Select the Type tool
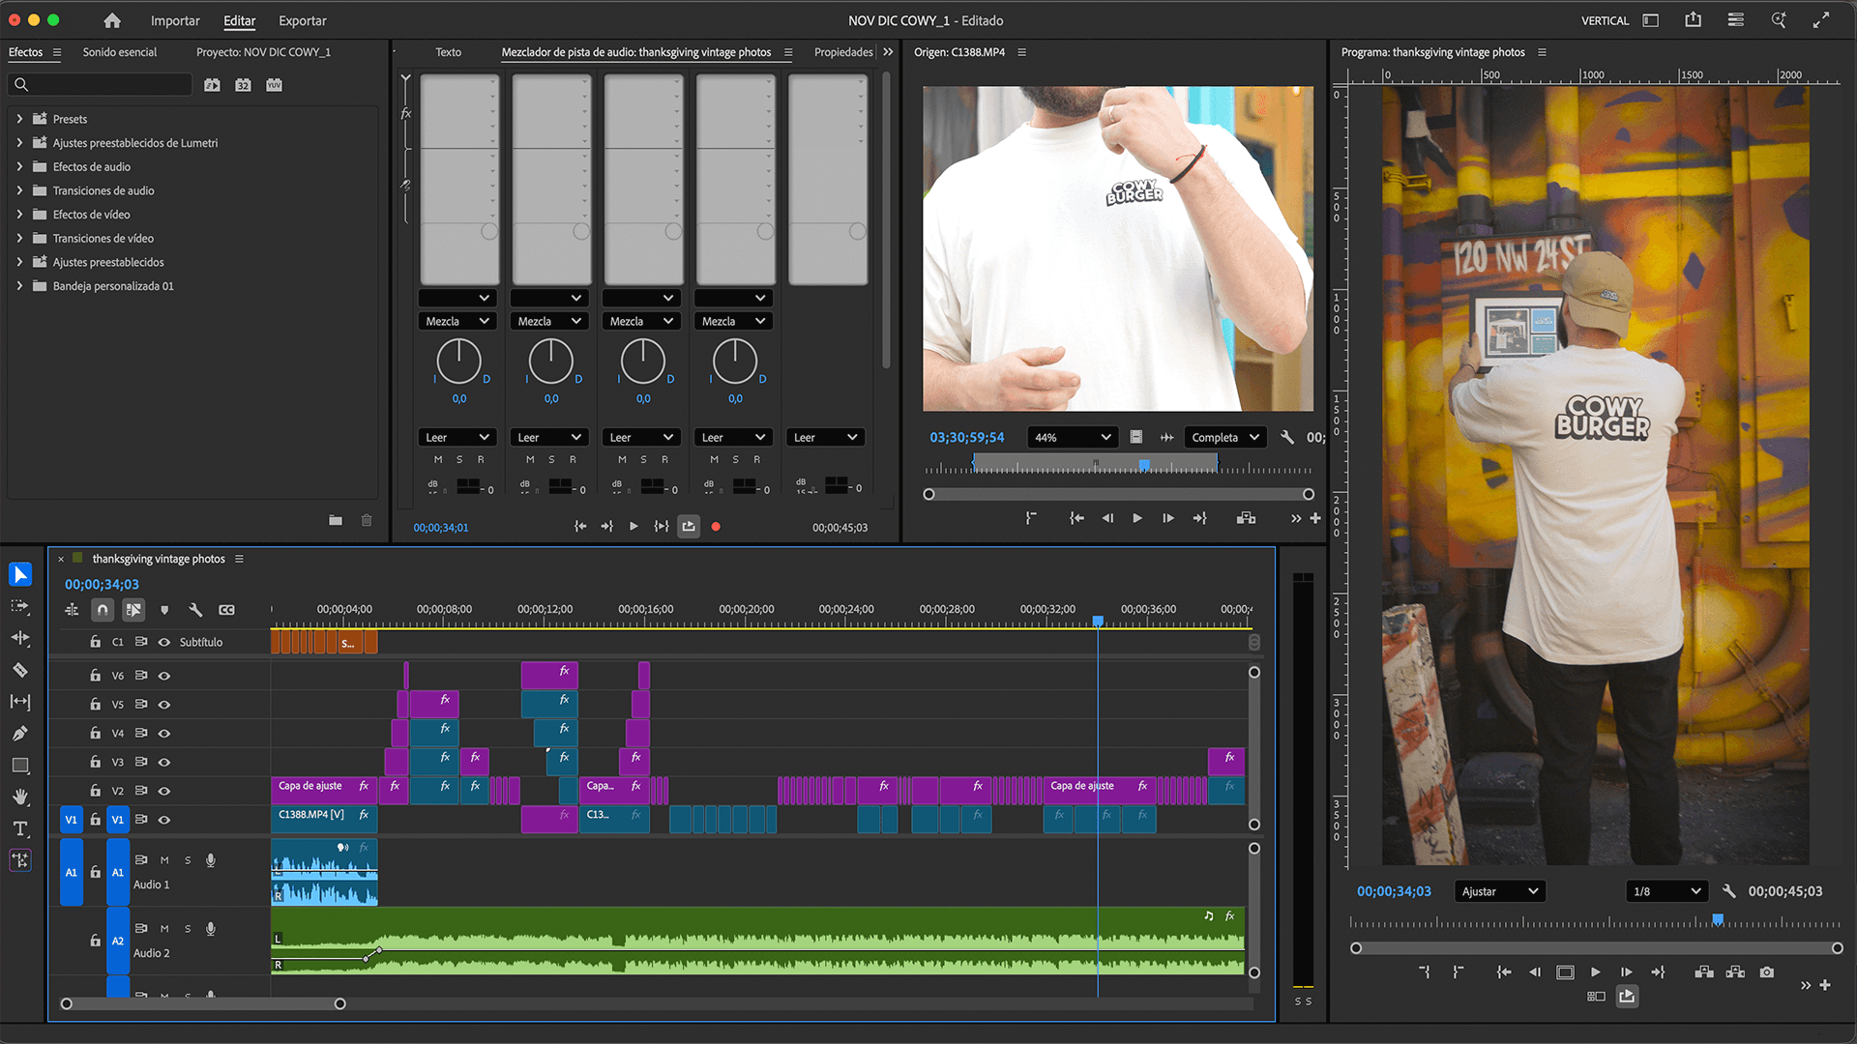This screenshot has width=1857, height=1044. (x=19, y=828)
